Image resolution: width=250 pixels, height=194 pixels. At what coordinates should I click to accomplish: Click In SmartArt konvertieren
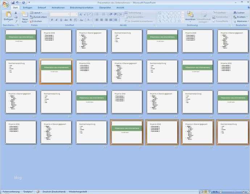click(x=139, y=21)
